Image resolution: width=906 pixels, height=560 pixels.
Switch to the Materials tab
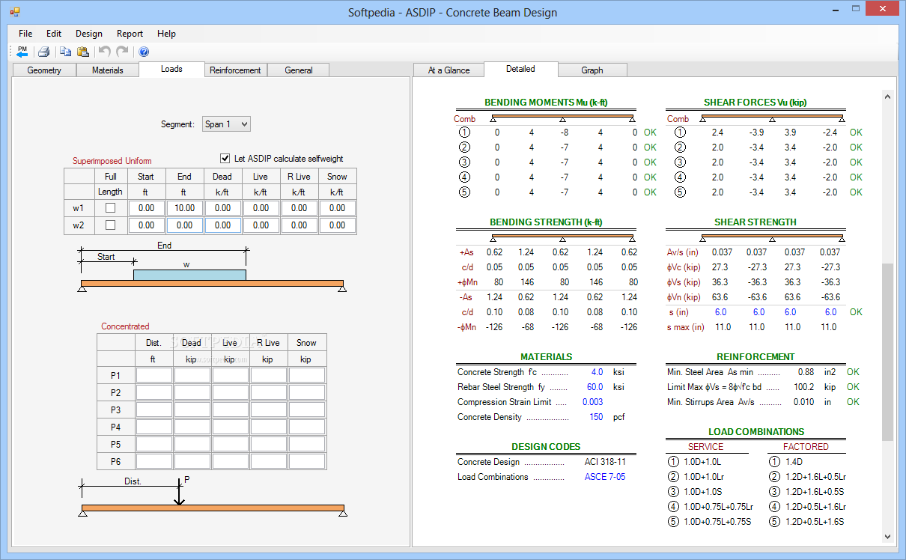pyautogui.click(x=108, y=70)
